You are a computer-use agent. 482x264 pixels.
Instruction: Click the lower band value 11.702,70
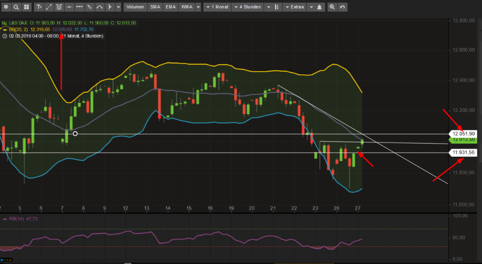click(84, 29)
